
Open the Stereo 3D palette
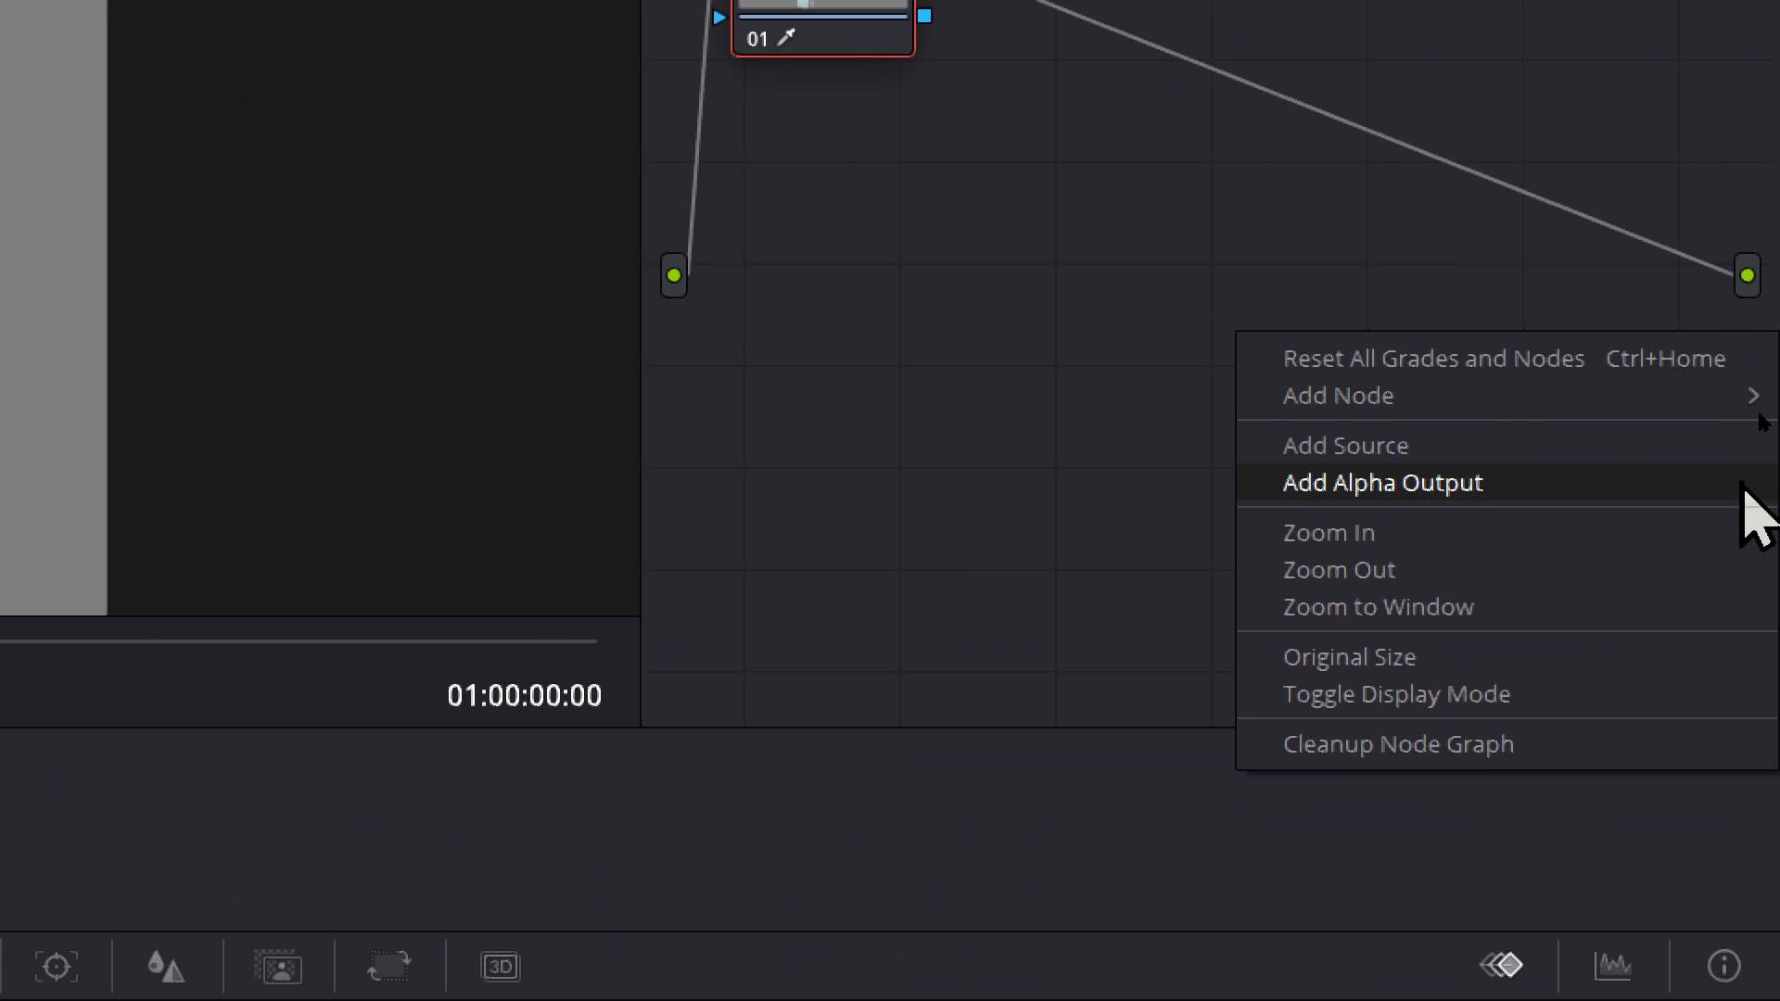pyautogui.click(x=502, y=966)
